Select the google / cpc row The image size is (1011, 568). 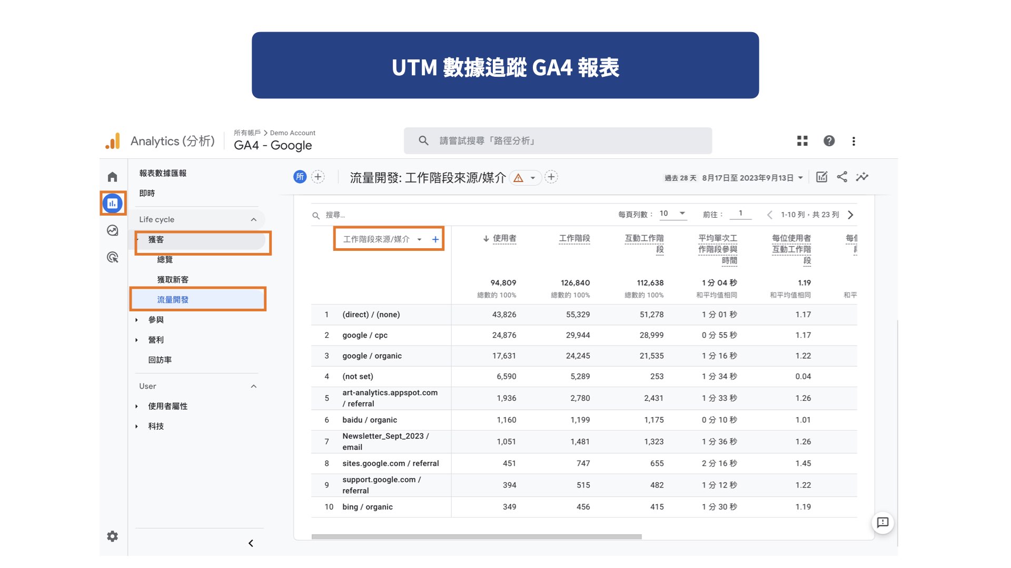pyautogui.click(x=583, y=335)
